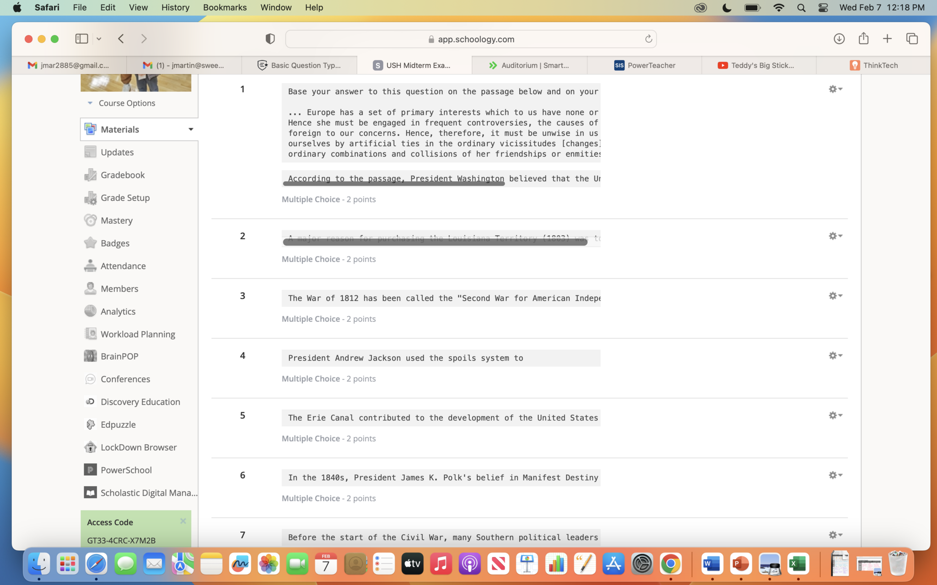Open Analytics from the course sidebar
Image resolution: width=937 pixels, height=585 pixels.
coord(118,311)
